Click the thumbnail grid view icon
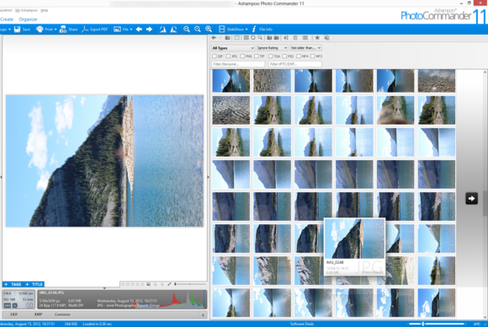The width and height of the screenshot is (488, 327). pos(247,38)
